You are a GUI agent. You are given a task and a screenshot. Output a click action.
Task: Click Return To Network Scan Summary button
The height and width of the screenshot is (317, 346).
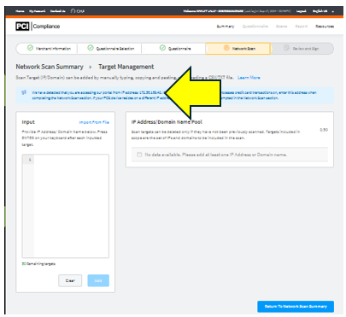click(296, 307)
